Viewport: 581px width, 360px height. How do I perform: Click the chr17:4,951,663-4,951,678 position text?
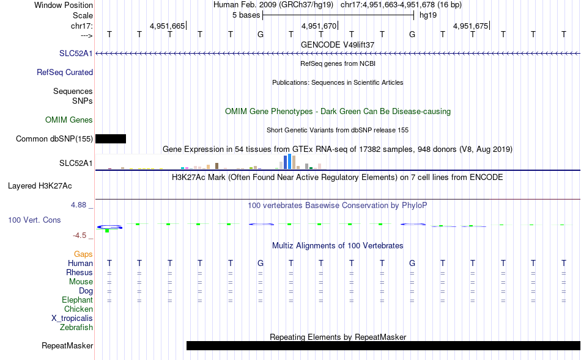(401, 5)
